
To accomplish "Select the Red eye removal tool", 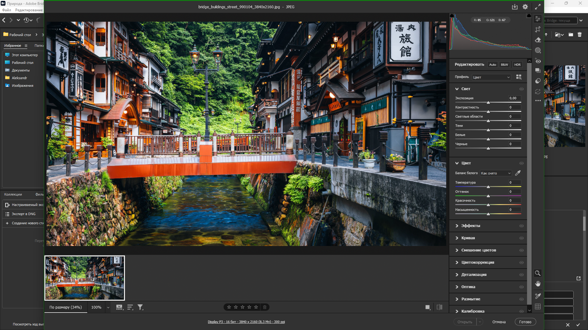I will 538,61.
